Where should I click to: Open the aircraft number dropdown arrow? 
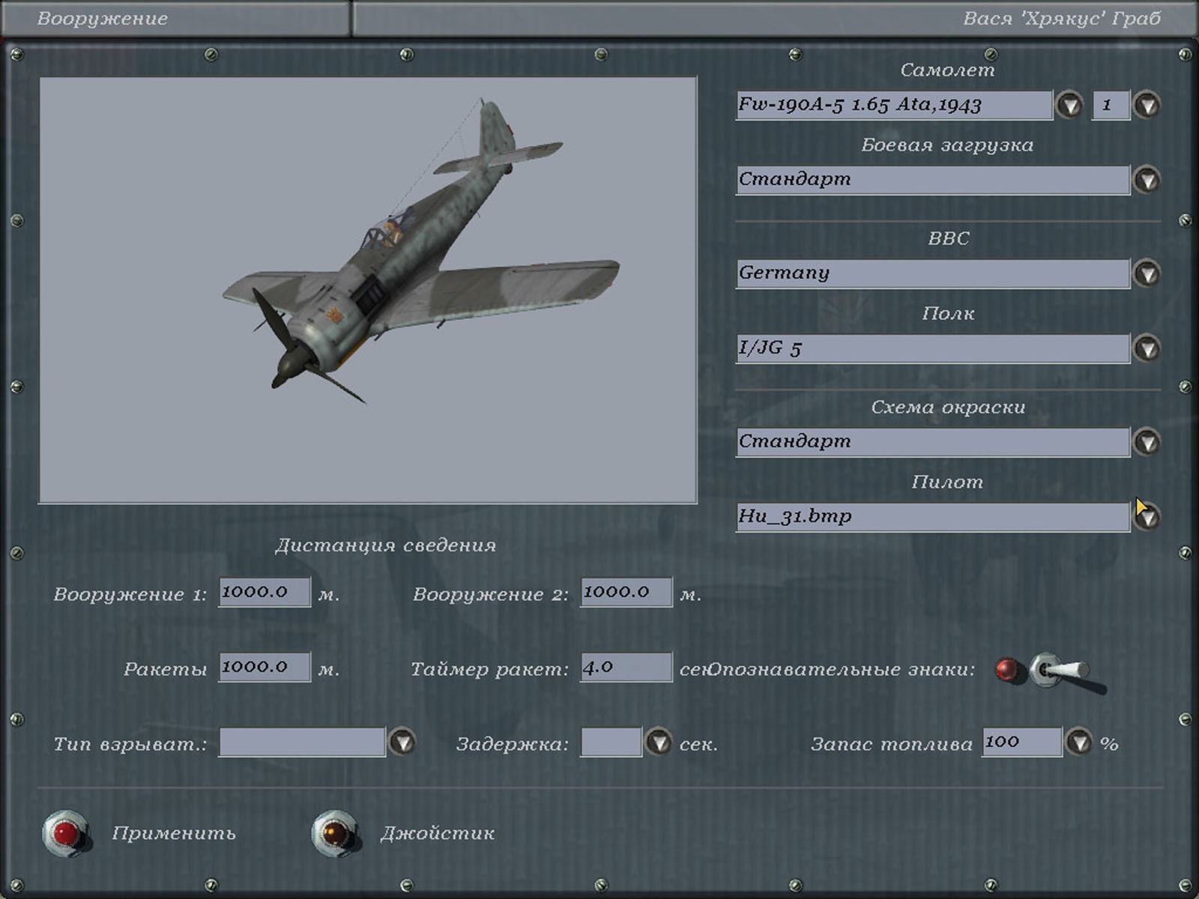(1147, 105)
